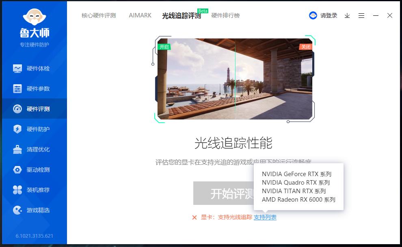This screenshot has width=402, height=247.
Task: Toggle the 开启 ray tracing label on preview
Action: coord(164,47)
